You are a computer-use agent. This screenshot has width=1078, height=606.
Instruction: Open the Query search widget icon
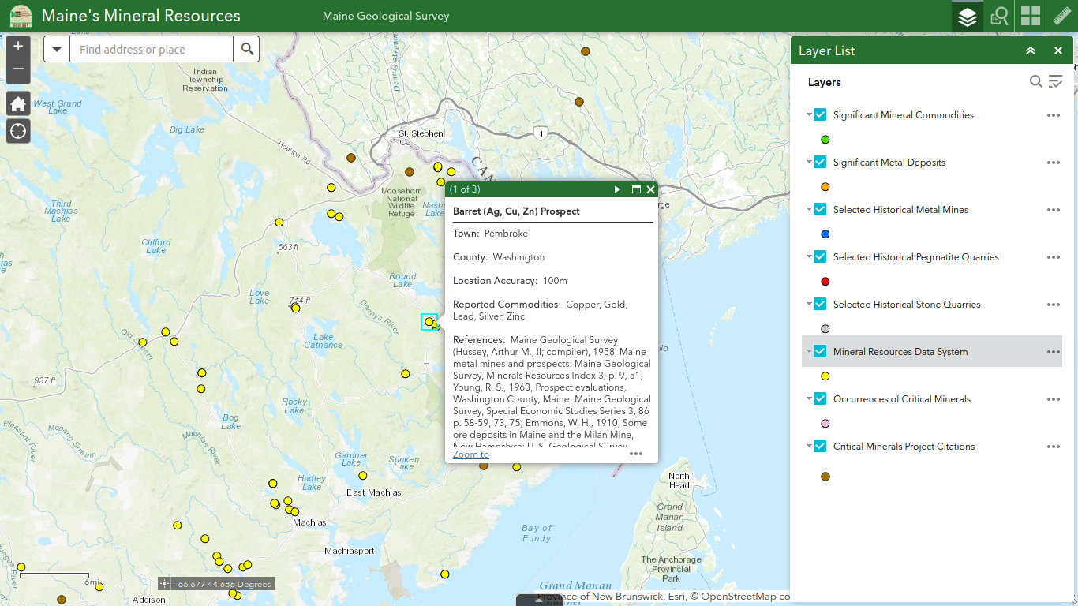click(1000, 16)
